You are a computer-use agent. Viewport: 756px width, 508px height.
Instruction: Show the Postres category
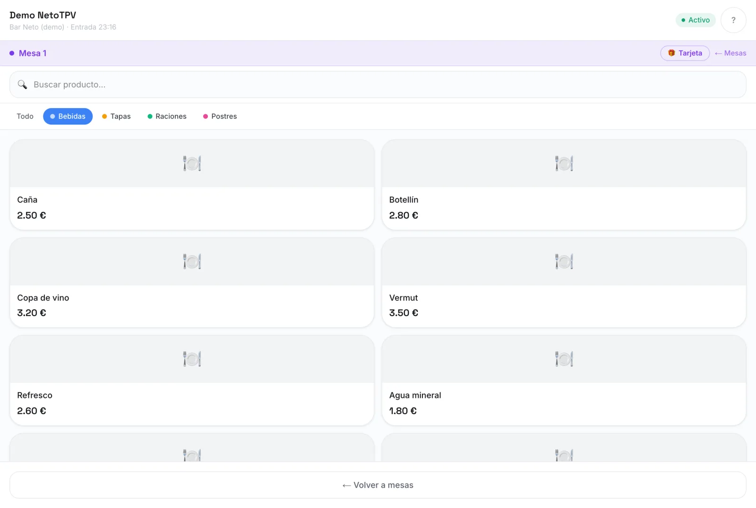pos(220,116)
